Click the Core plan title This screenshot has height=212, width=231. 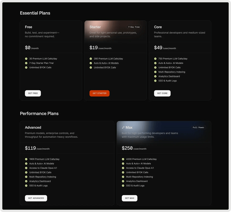click(158, 27)
